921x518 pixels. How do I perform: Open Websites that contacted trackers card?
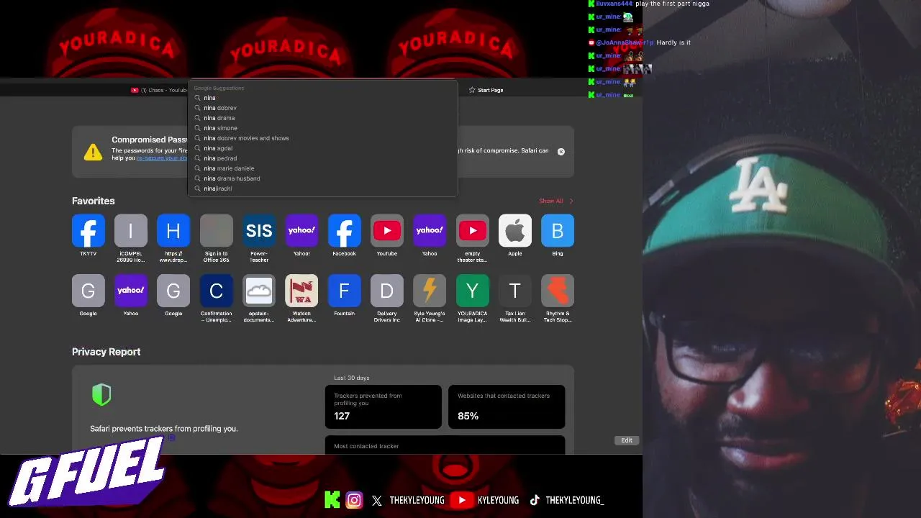click(507, 406)
